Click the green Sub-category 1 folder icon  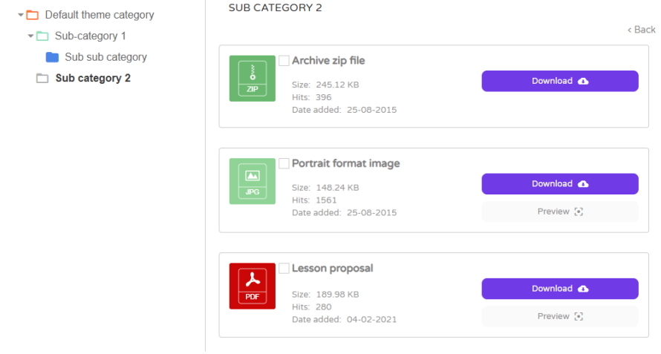(42, 36)
